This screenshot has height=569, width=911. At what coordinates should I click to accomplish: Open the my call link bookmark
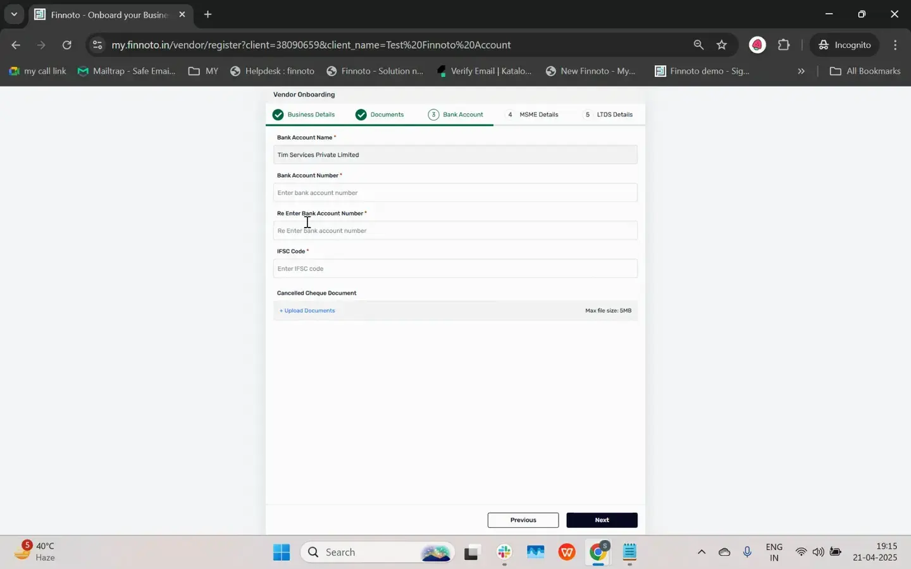tap(37, 71)
